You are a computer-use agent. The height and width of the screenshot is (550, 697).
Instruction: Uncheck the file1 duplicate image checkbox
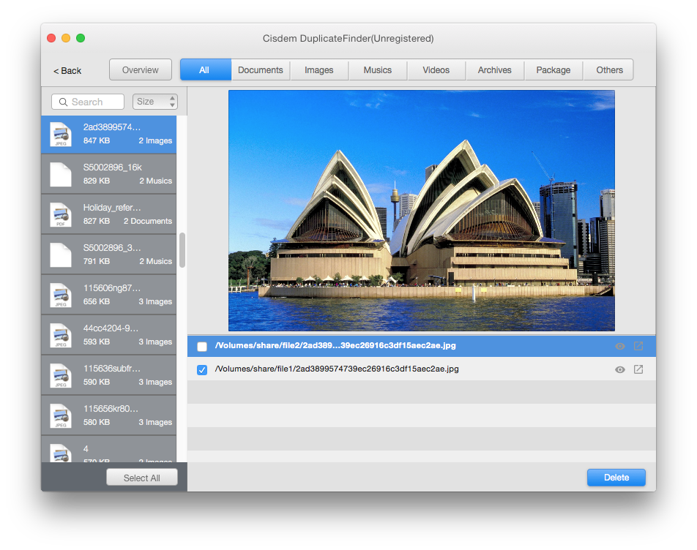click(202, 370)
